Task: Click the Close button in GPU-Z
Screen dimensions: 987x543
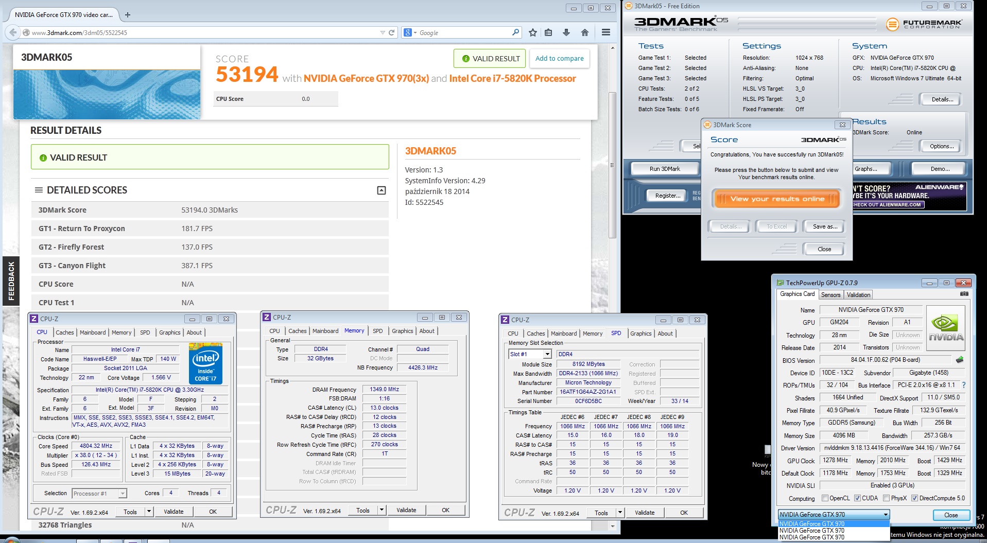Action: click(x=950, y=515)
